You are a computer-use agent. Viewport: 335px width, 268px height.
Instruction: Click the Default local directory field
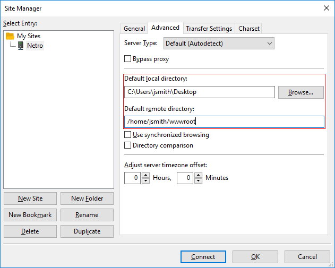pos(200,92)
